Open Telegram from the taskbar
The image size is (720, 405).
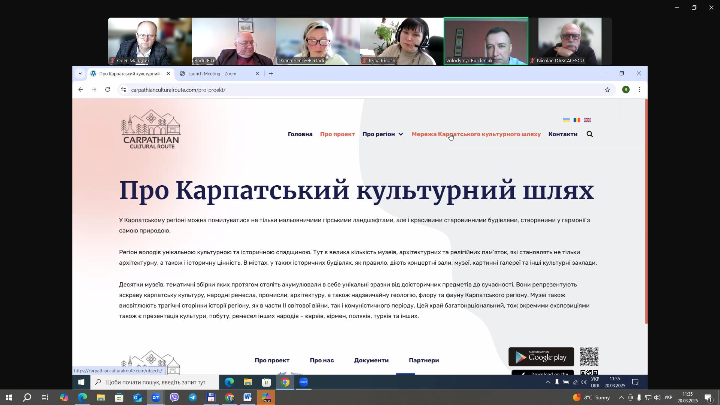coord(193,397)
